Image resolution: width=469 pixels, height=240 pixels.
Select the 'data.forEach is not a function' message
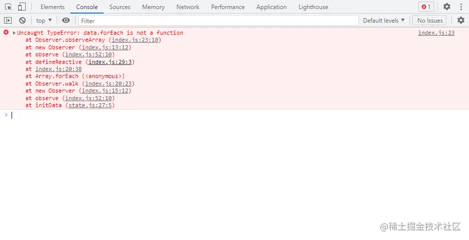[133, 33]
